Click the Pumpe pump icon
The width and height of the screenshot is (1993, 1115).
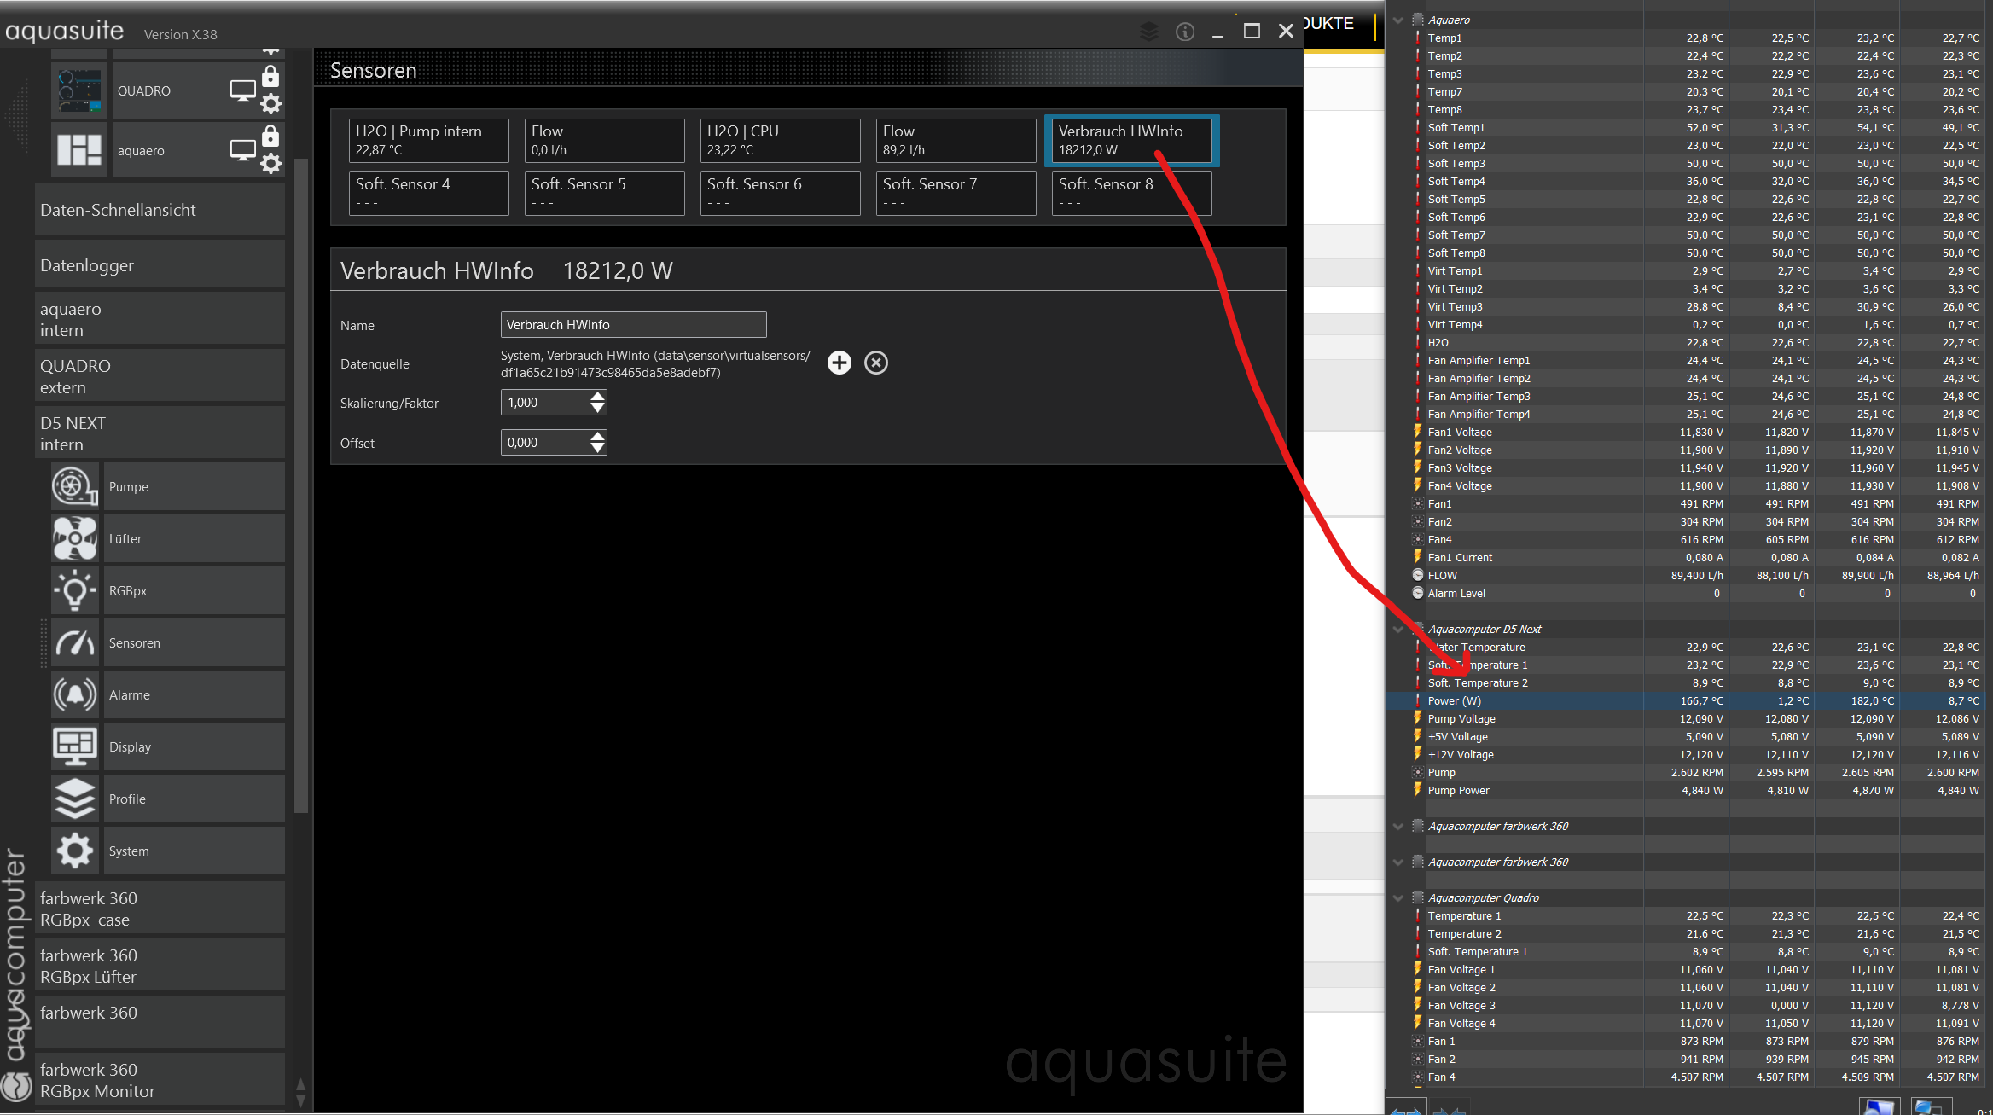[x=75, y=487]
